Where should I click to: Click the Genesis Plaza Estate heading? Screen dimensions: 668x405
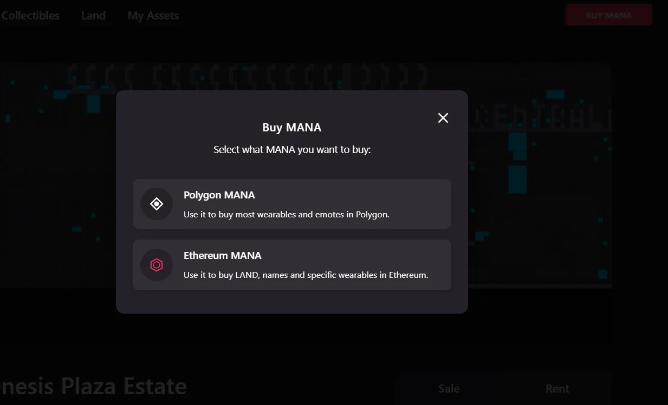(93, 387)
